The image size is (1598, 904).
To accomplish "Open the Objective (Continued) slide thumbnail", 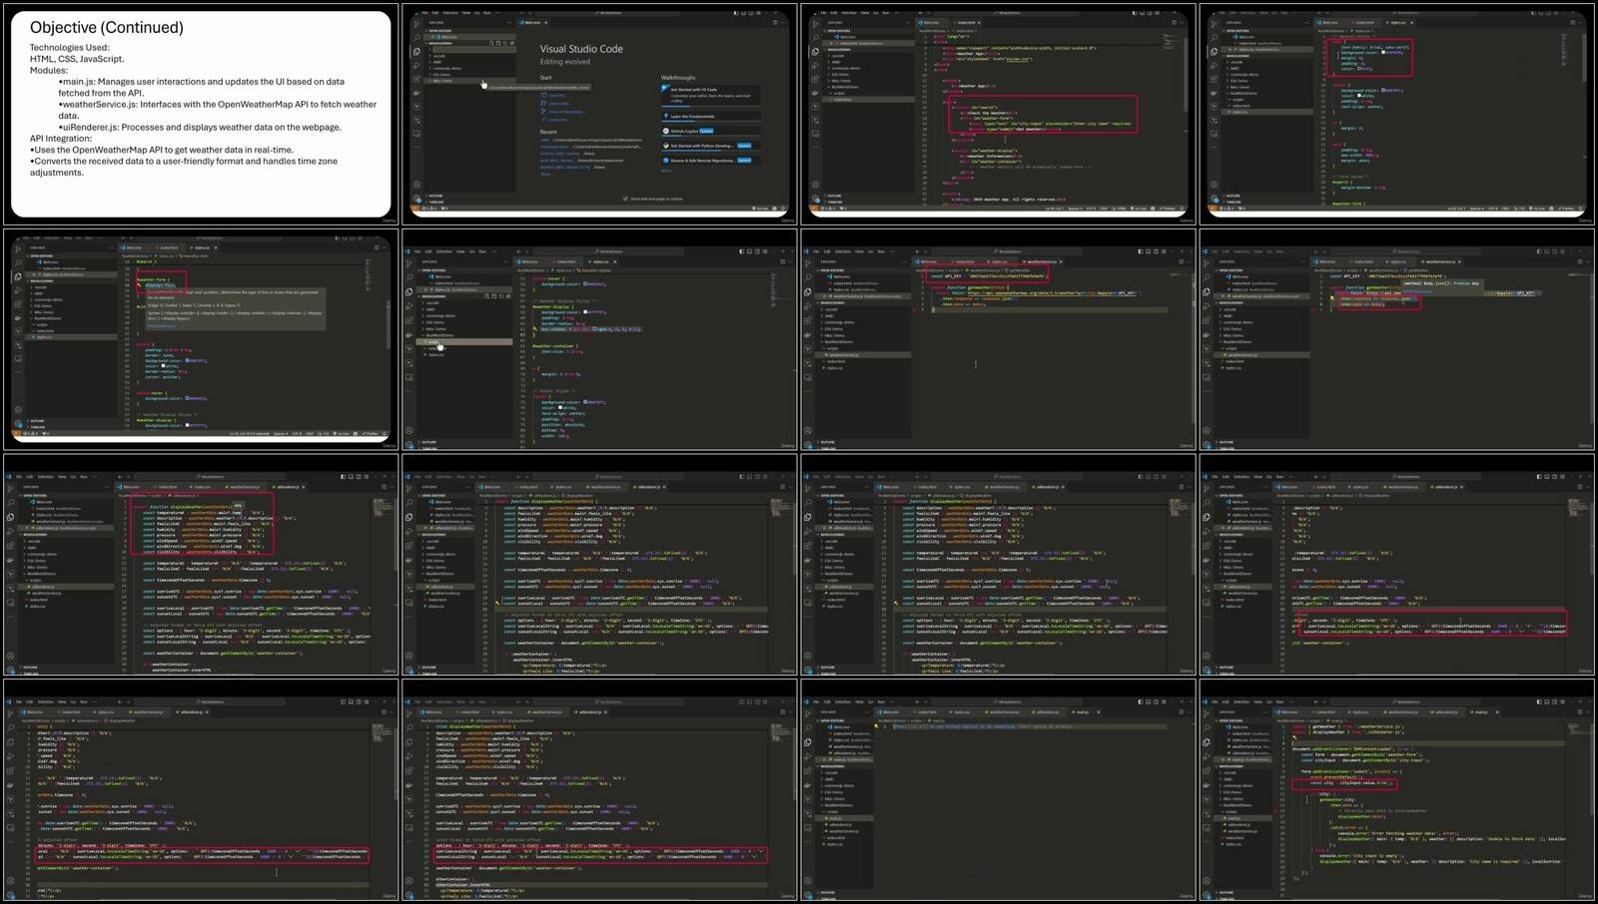I will point(201,114).
